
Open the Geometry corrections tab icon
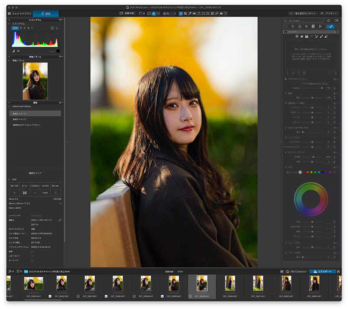[x=313, y=27]
